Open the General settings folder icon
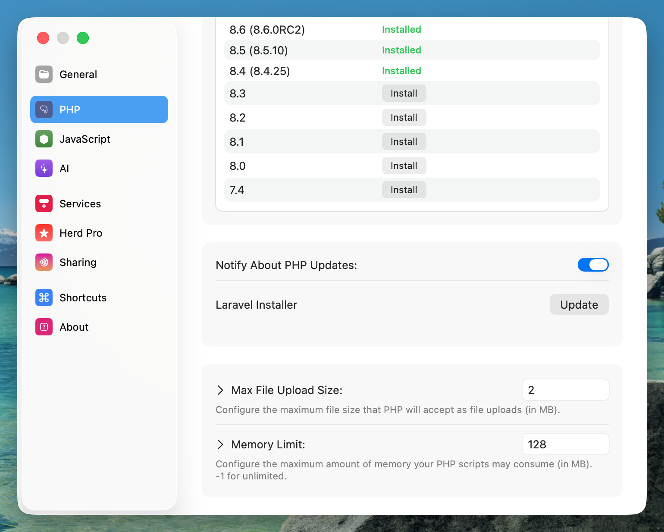 (44, 74)
